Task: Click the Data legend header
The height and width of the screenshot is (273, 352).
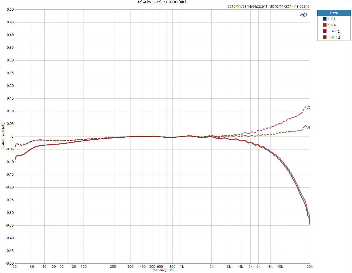Action: coord(334,13)
